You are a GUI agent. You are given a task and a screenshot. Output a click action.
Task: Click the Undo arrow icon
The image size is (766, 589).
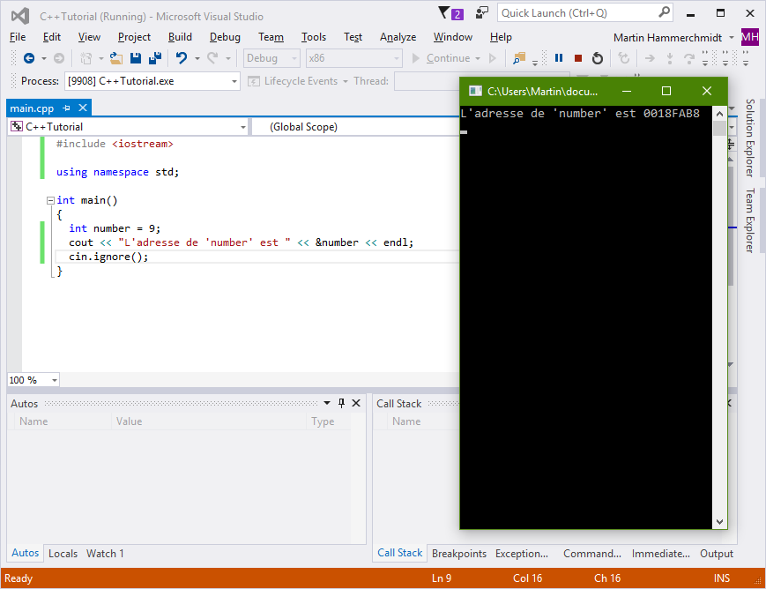tap(182, 59)
